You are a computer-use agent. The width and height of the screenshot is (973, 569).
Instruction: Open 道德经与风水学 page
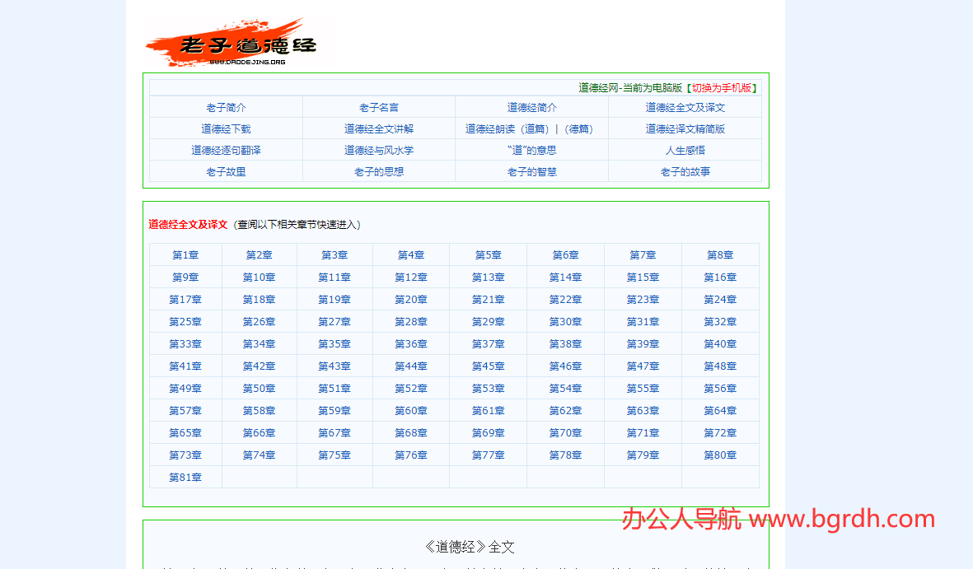[x=378, y=150]
